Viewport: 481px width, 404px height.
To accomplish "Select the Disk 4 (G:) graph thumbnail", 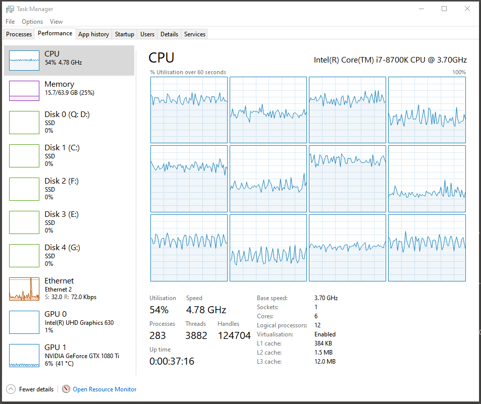I will [24, 256].
